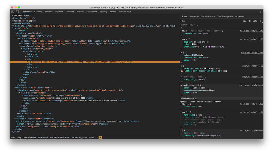Image resolution: width=273 pixels, height=153 pixels.
Task: Collapse the ul class="nav" node
Action: click(x=23, y=51)
